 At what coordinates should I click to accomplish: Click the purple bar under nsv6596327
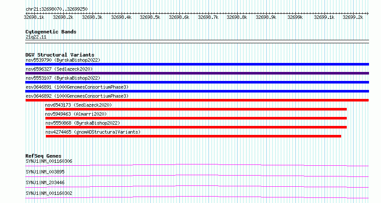(x=197, y=73)
